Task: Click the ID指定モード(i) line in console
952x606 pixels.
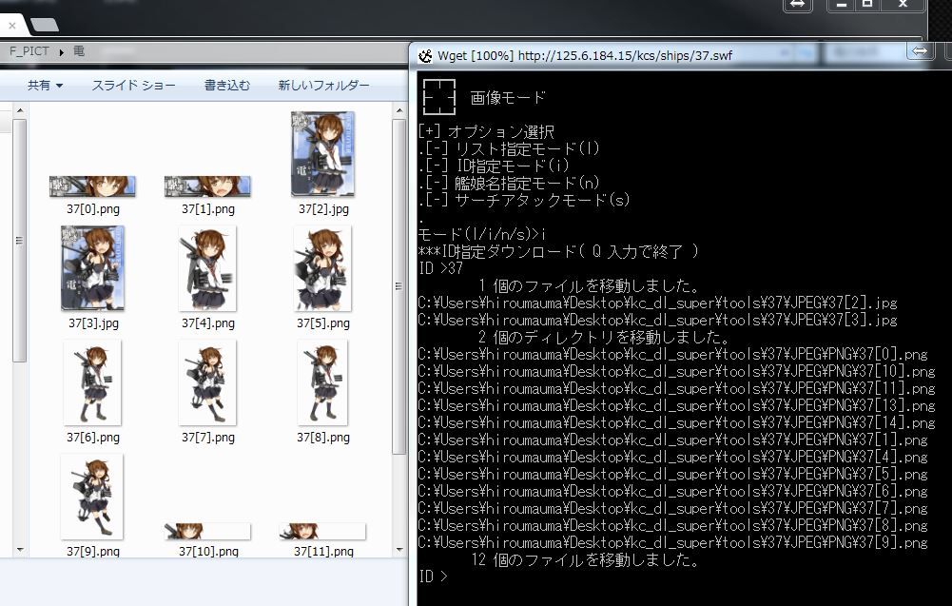Action: (494, 166)
